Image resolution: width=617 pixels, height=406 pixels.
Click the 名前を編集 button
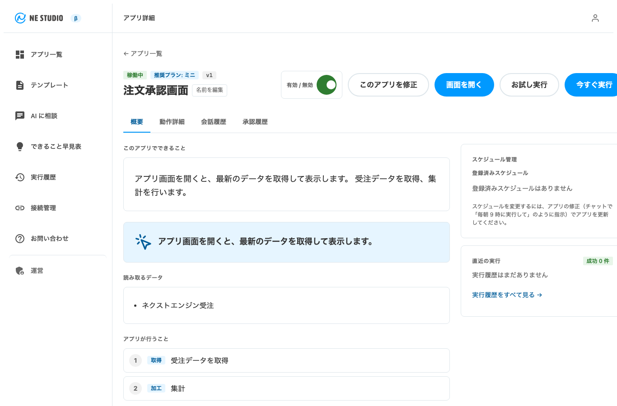210,90
